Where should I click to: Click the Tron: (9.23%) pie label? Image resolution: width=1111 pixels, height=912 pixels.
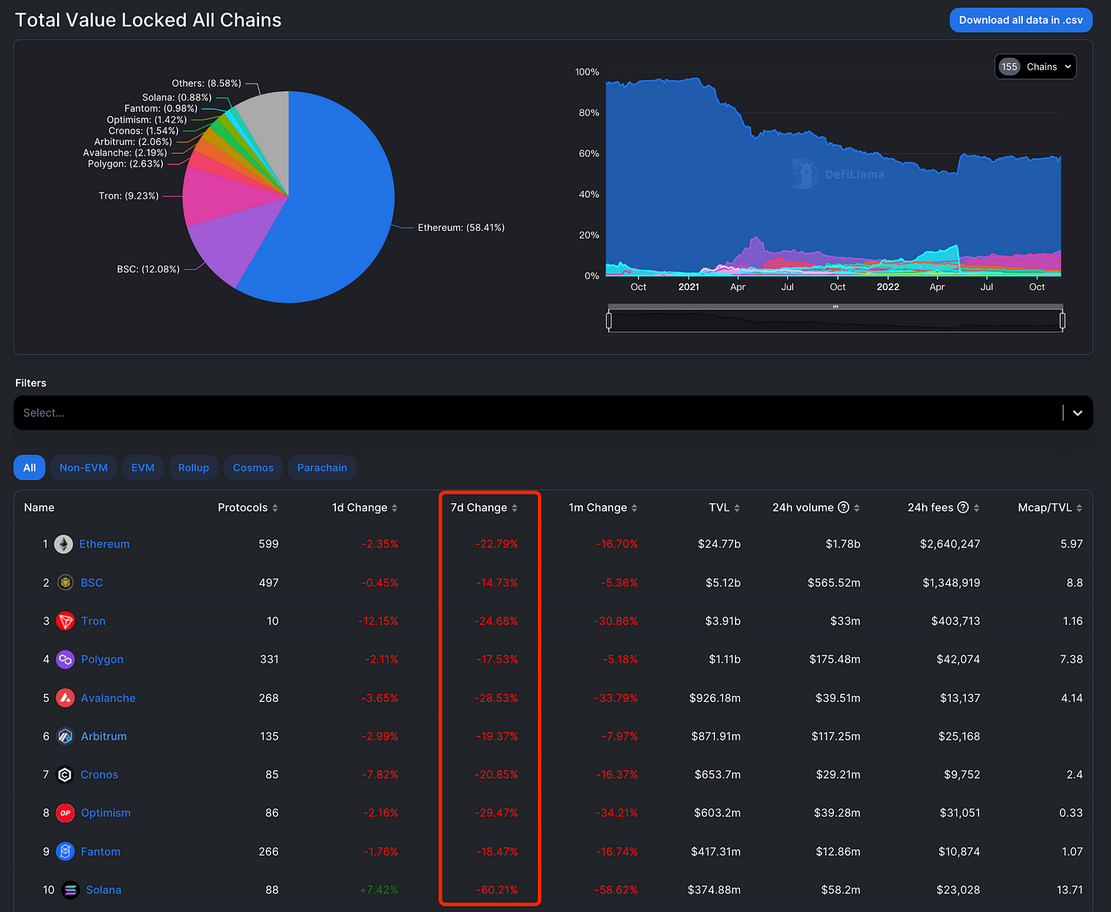coord(128,196)
